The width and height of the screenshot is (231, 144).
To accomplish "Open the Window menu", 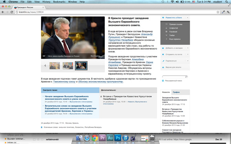I will [x=72, y=2].
